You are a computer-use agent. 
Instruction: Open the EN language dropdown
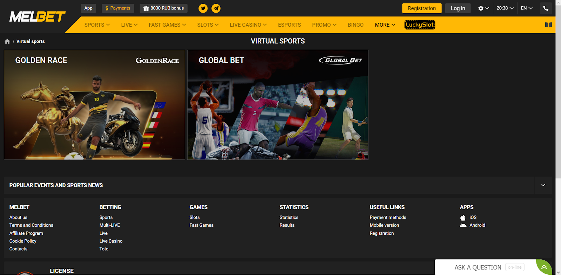pyautogui.click(x=527, y=8)
